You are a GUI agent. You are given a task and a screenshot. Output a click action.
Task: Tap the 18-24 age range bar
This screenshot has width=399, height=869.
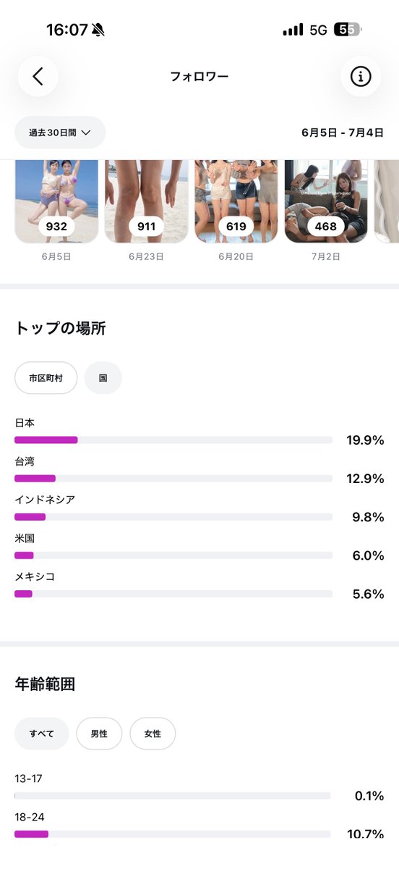[x=173, y=834]
